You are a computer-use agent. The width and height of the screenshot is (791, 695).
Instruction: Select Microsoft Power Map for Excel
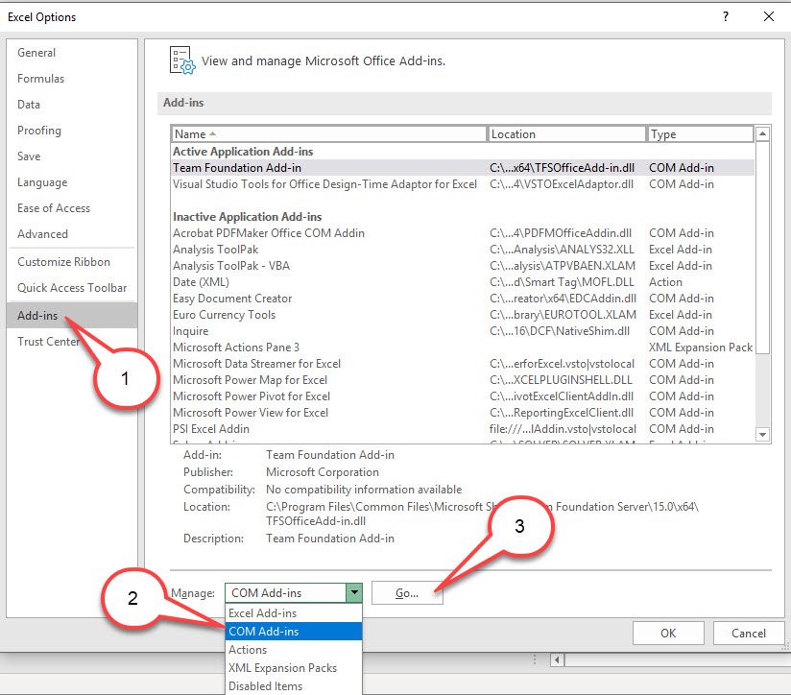463,380
